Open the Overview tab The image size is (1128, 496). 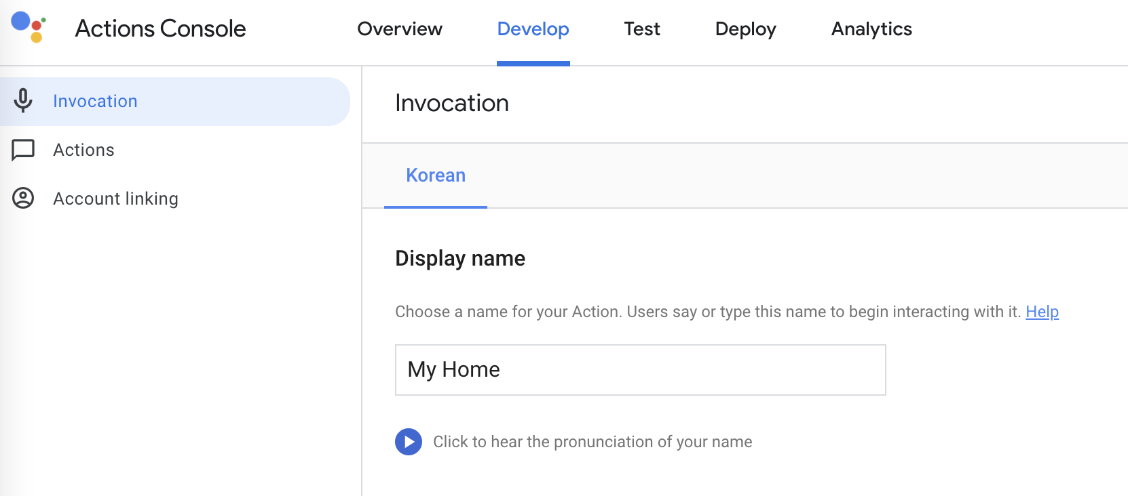tap(400, 29)
